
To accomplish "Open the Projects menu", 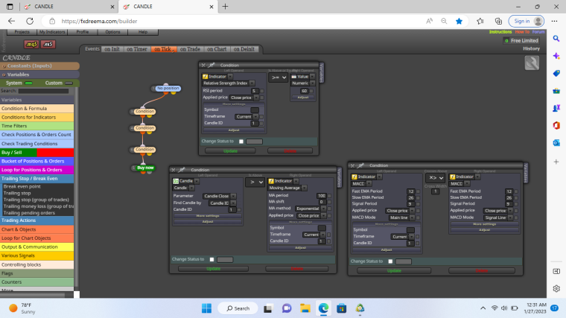I will [x=22, y=32].
